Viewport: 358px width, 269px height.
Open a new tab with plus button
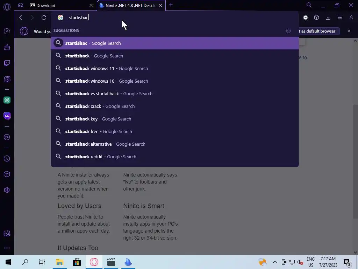coord(171,5)
